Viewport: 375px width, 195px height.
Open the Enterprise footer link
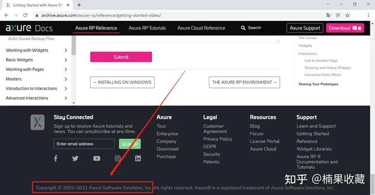(x=167, y=134)
